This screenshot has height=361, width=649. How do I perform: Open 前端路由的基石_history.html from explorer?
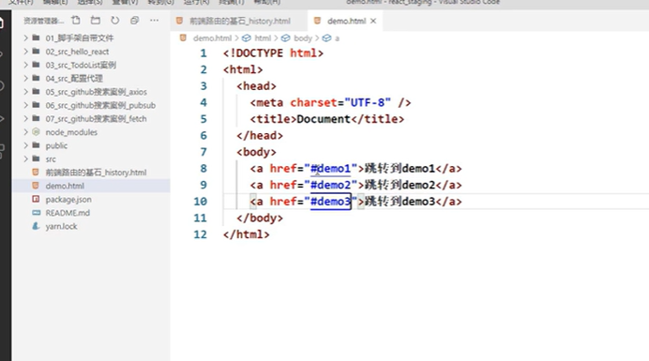(96, 173)
